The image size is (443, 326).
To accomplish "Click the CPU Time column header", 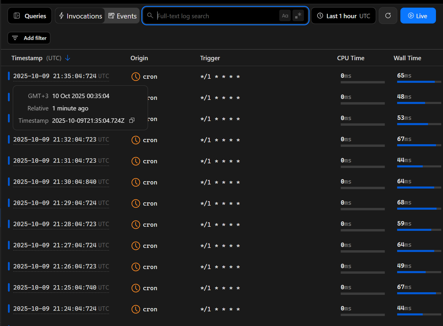I will click(x=351, y=58).
